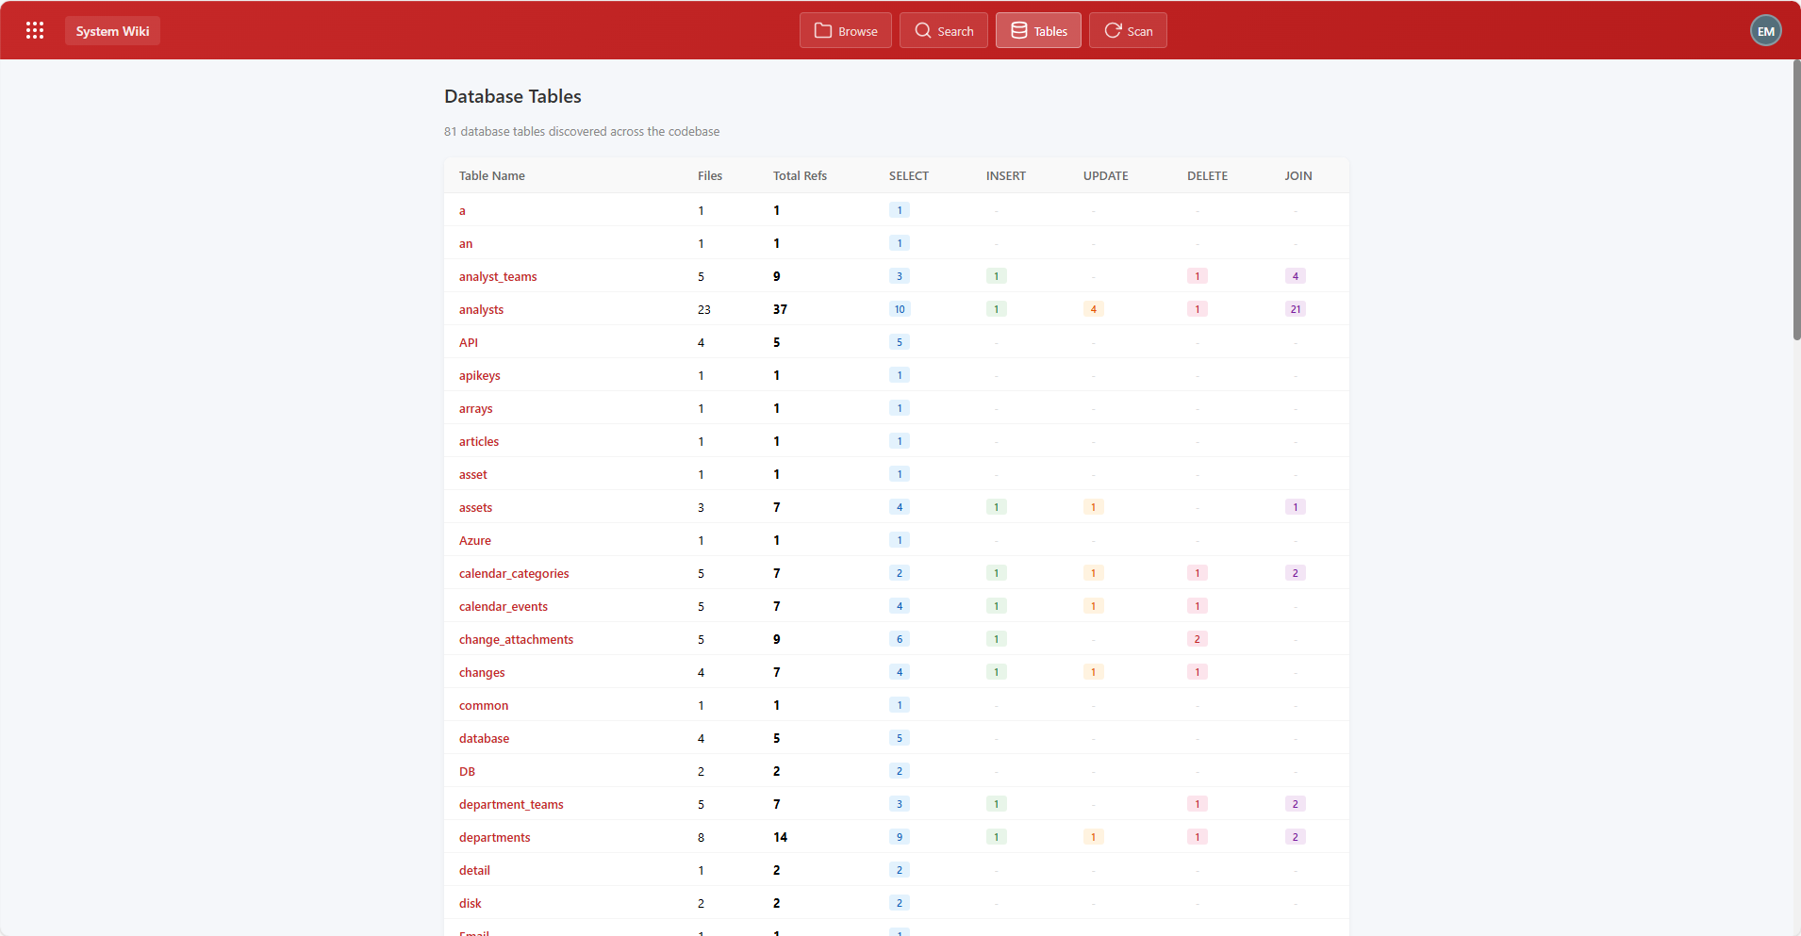Click the magnifier icon in Search
This screenshot has width=1801, height=936.
(x=922, y=30)
